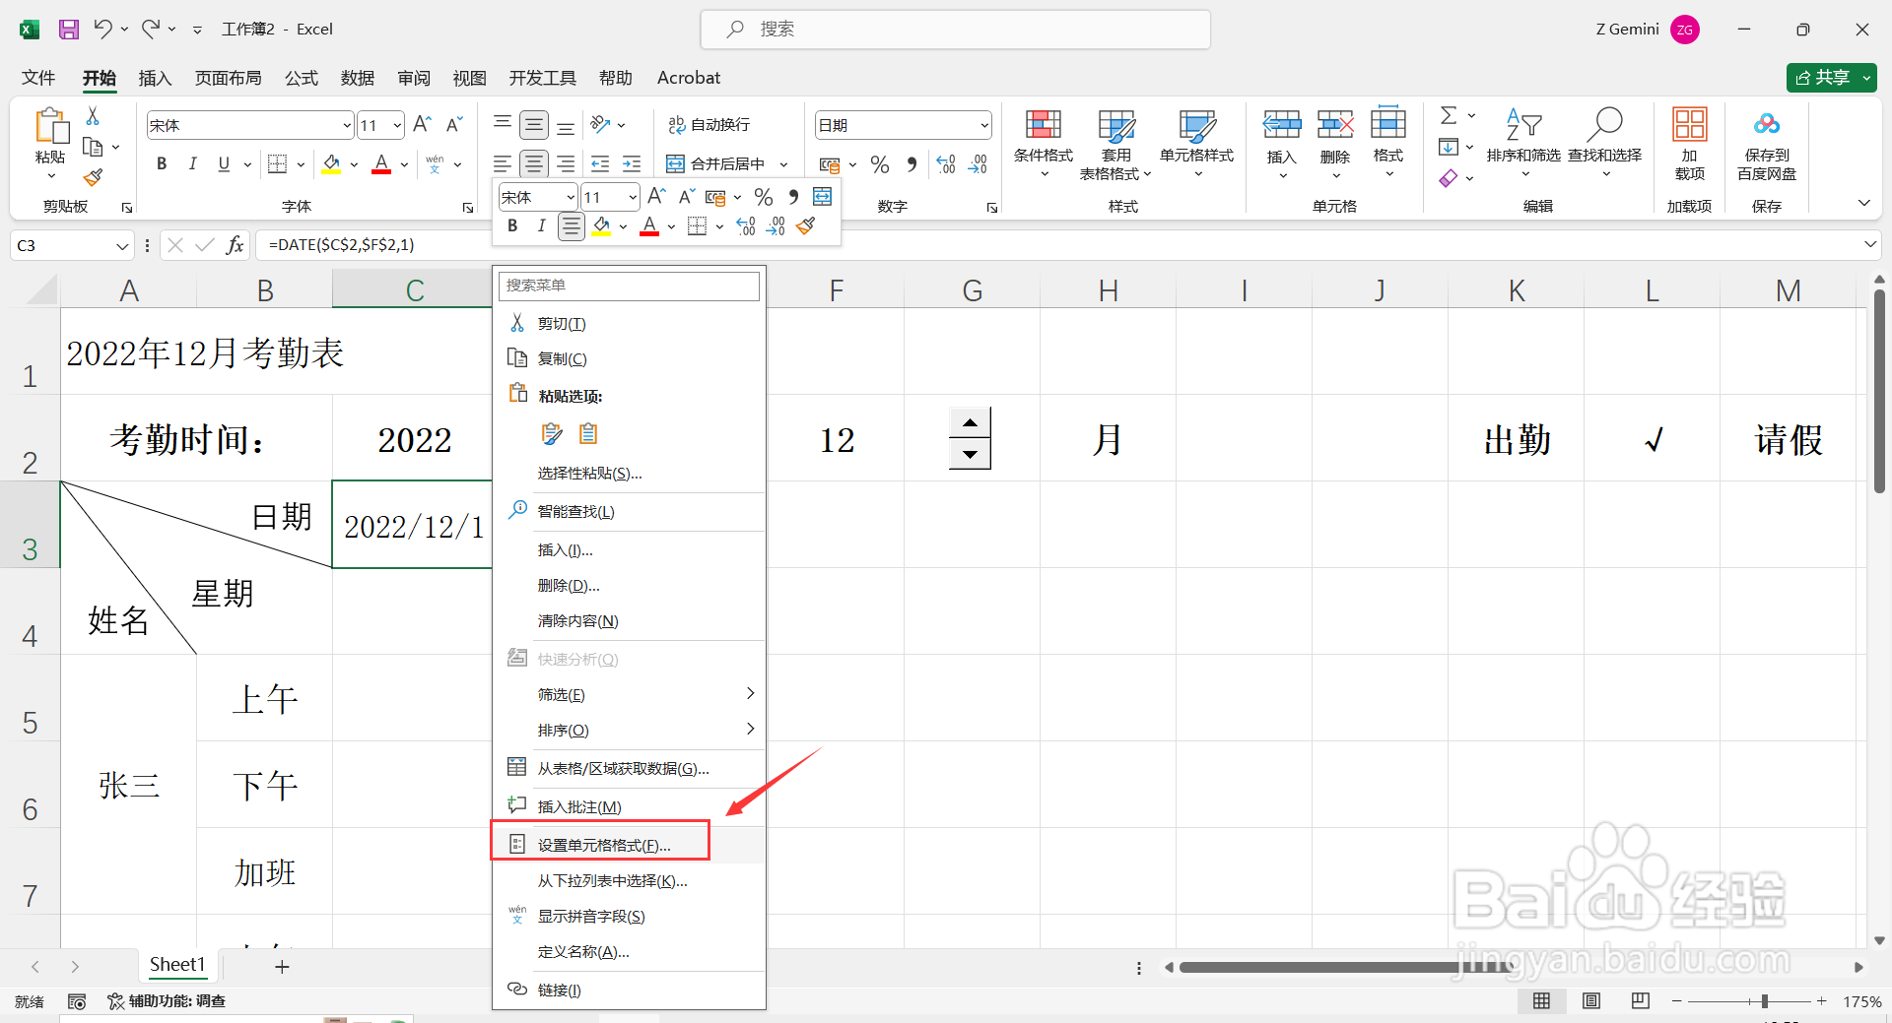This screenshot has height=1023, width=1892.
Task: Expand Merge and Center dropdown arrow
Action: [784, 164]
